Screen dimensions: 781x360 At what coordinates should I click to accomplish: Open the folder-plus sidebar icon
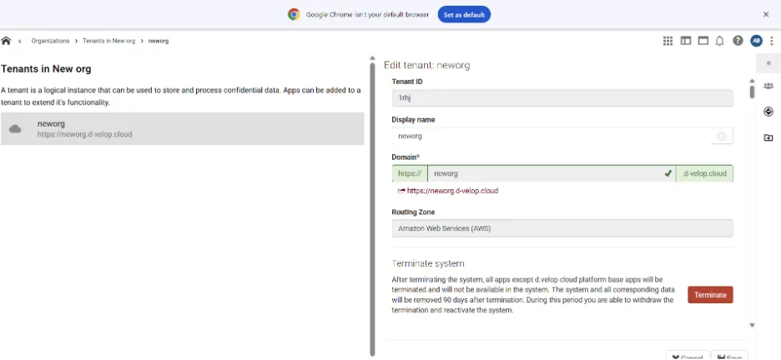click(768, 137)
